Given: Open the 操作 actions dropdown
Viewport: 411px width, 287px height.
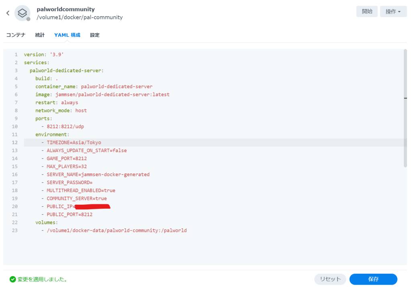Looking at the screenshot, I should point(393,11).
